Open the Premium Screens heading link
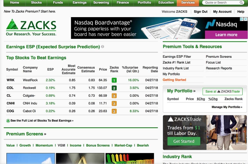This screenshot has width=248, height=164. (x=26, y=134)
